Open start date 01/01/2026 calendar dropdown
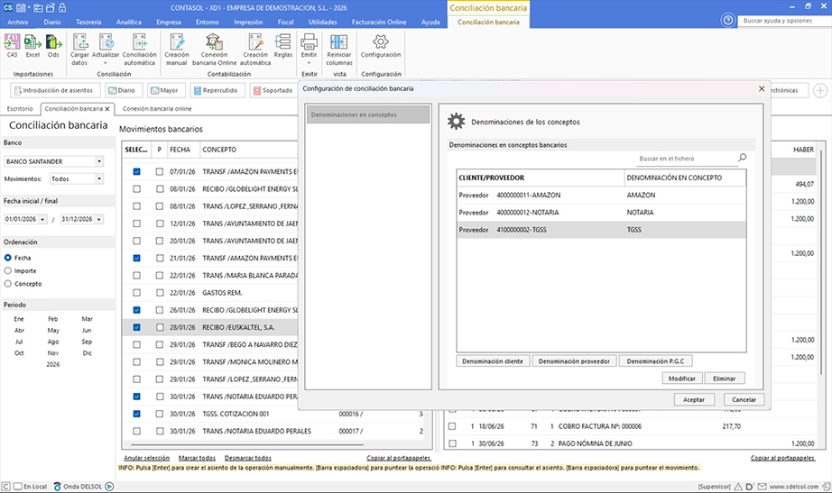The width and height of the screenshot is (832, 493). 42,219
